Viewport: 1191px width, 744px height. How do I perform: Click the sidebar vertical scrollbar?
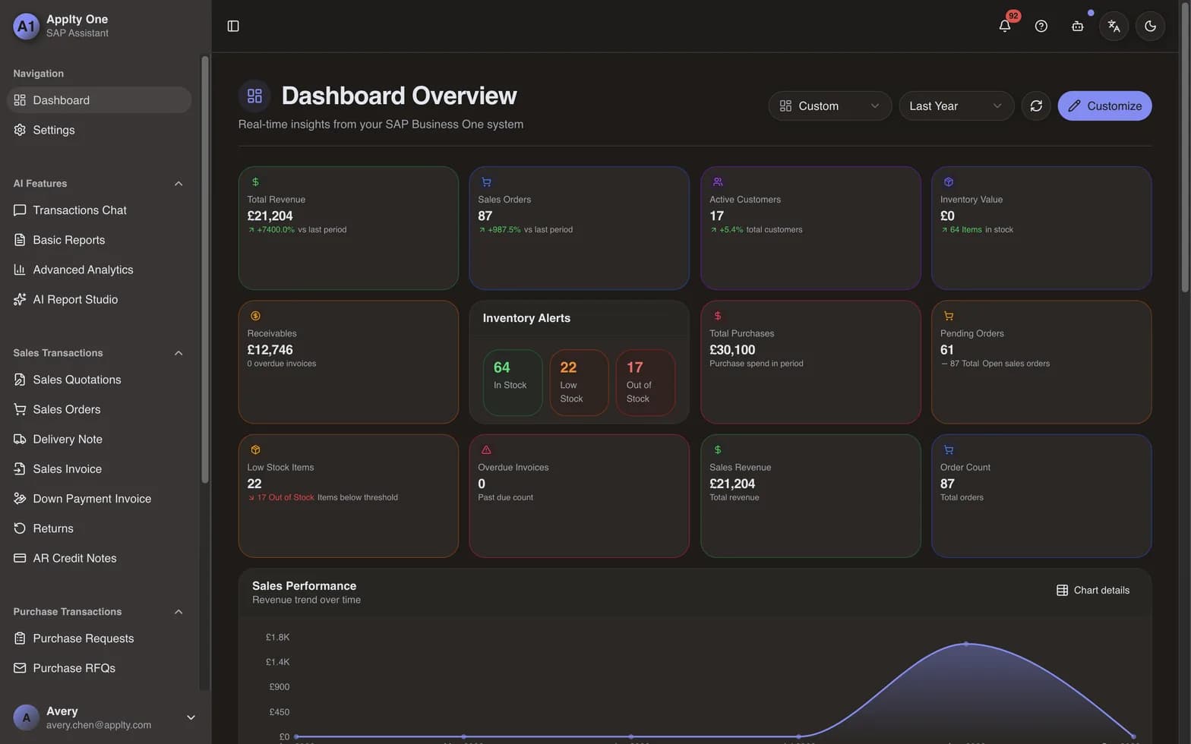click(204, 270)
